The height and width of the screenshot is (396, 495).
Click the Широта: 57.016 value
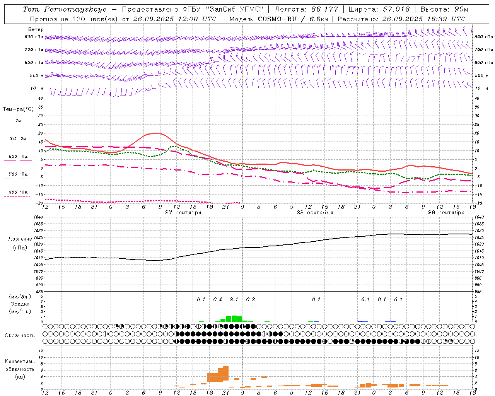379,9
